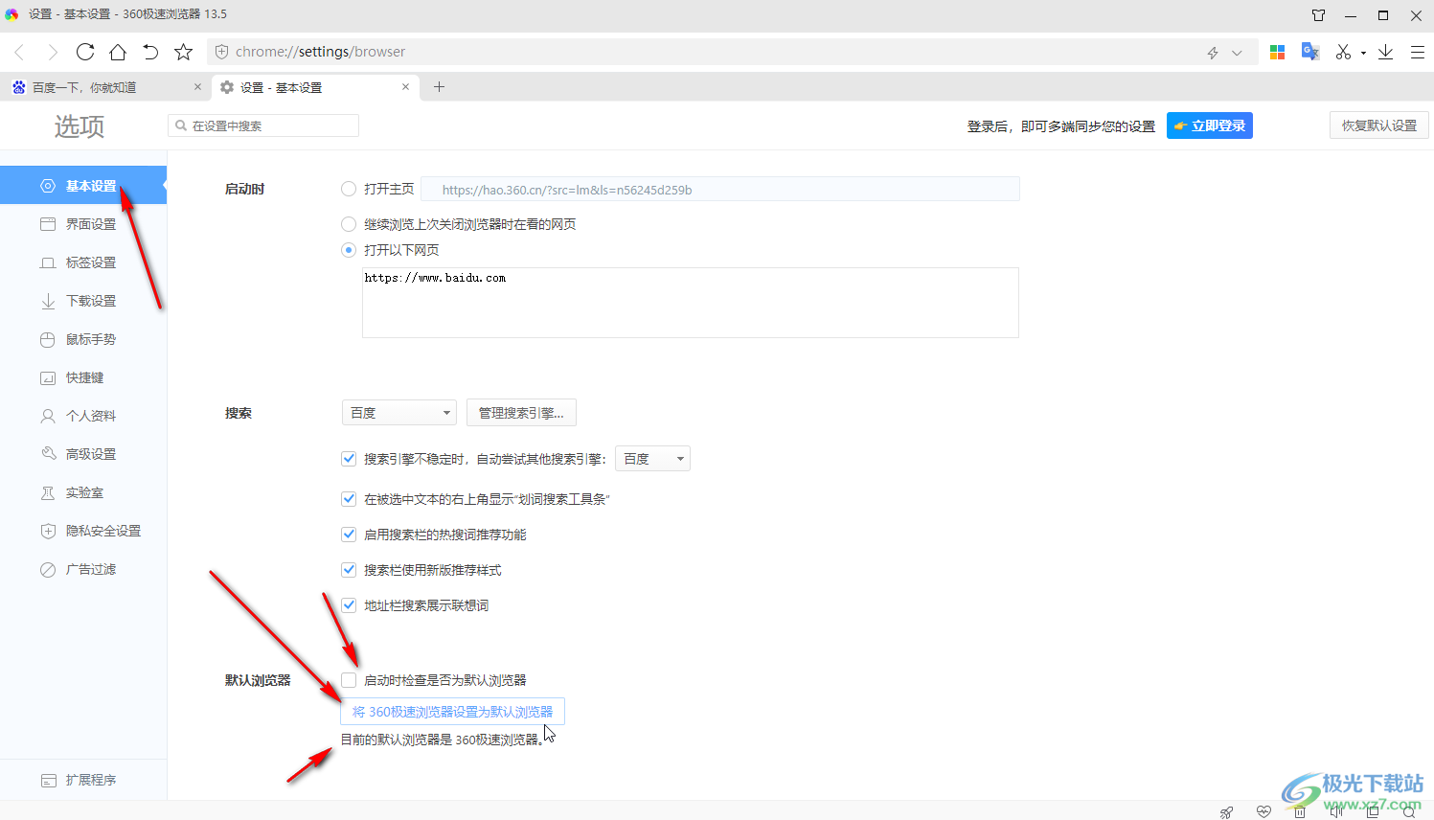
Task: Click the speaker mute status bar icon
Action: [x=1336, y=811]
